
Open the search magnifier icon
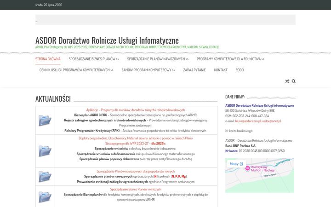294,81
